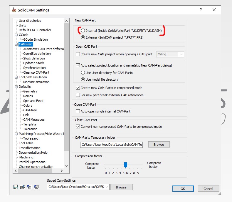Open iMachining settings
The height and width of the screenshot is (202, 232).
[26, 157]
